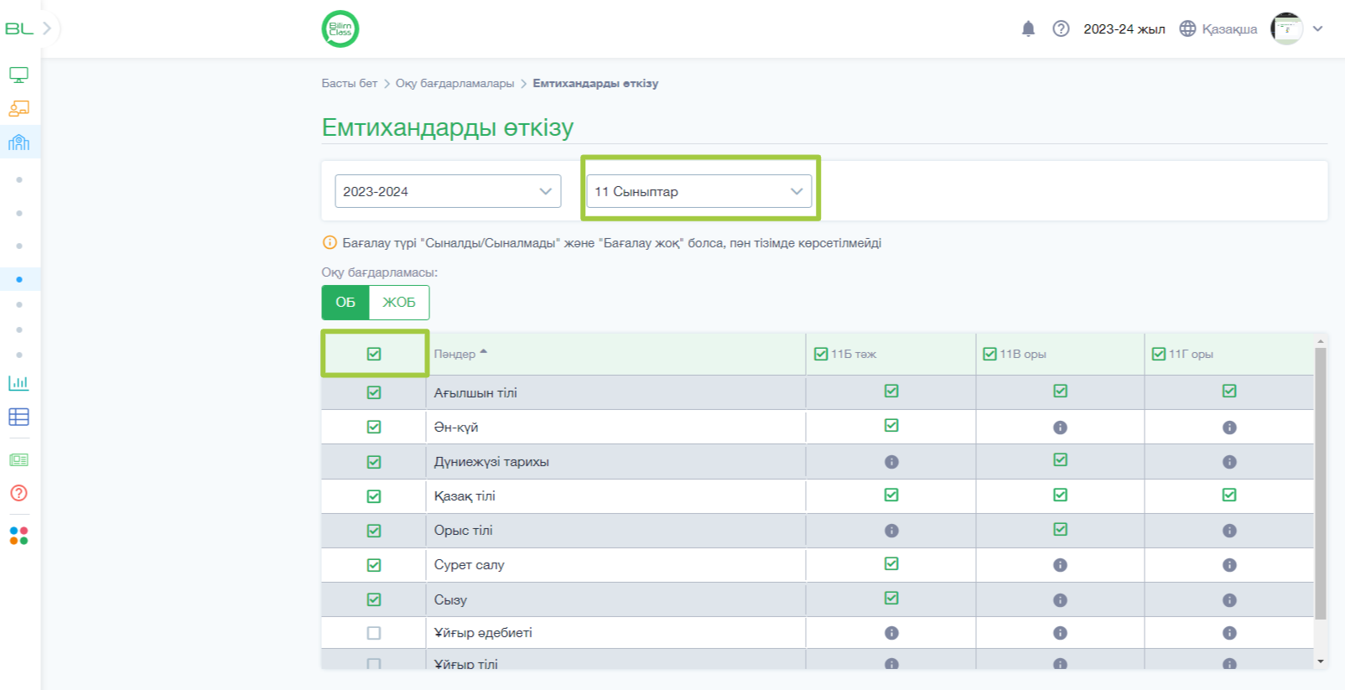1345x690 pixels.
Task: Toggle the select-all subjects header checkbox
Action: point(374,354)
